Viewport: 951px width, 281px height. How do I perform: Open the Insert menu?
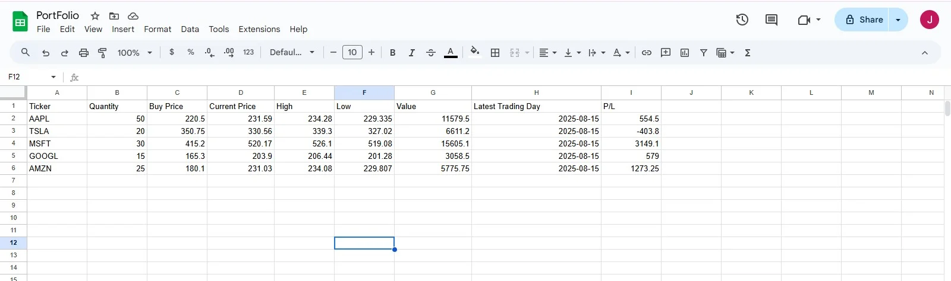coord(123,29)
